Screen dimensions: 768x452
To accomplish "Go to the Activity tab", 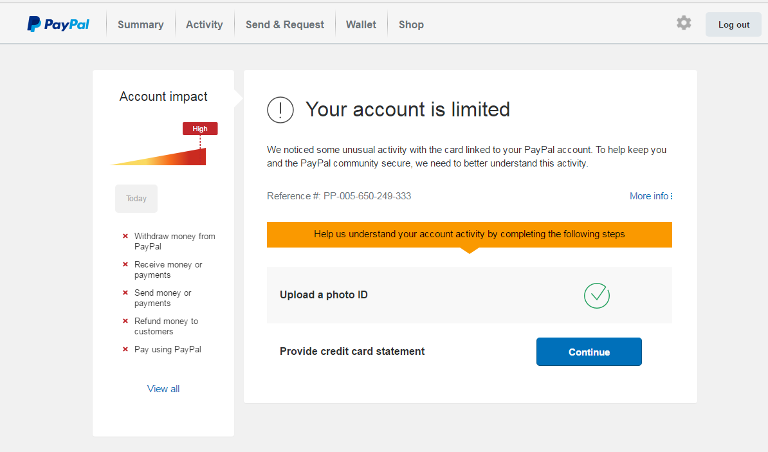I will [205, 24].
